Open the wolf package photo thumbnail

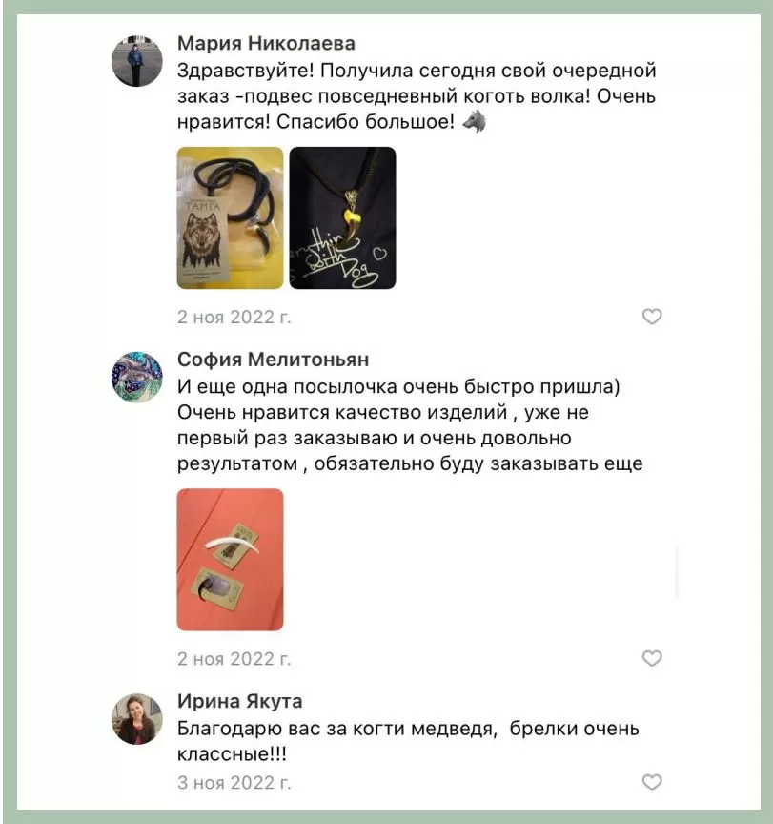click(x=230, y=217)
